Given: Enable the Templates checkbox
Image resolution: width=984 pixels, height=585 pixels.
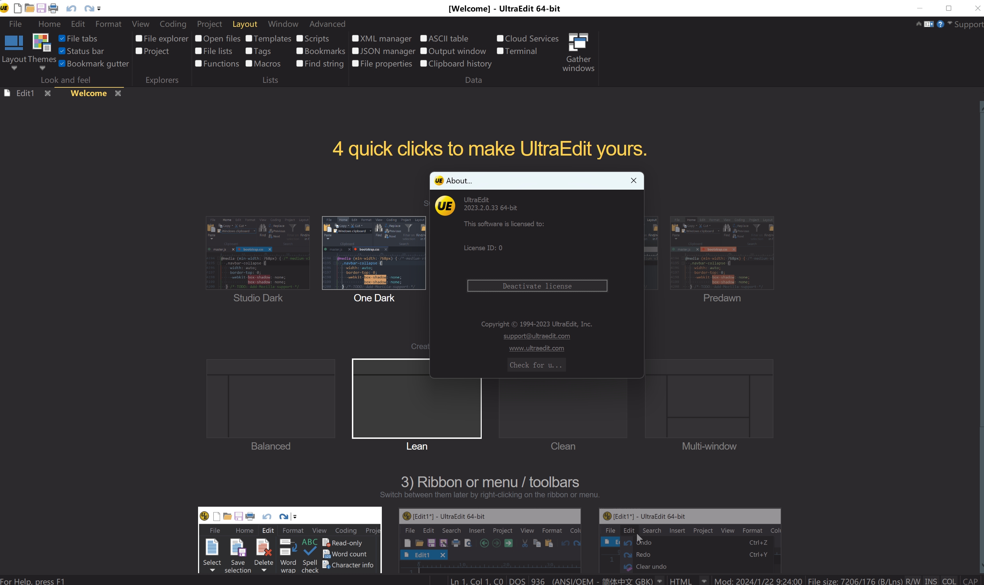Looking at the screenshot, I should pos(249,39).
